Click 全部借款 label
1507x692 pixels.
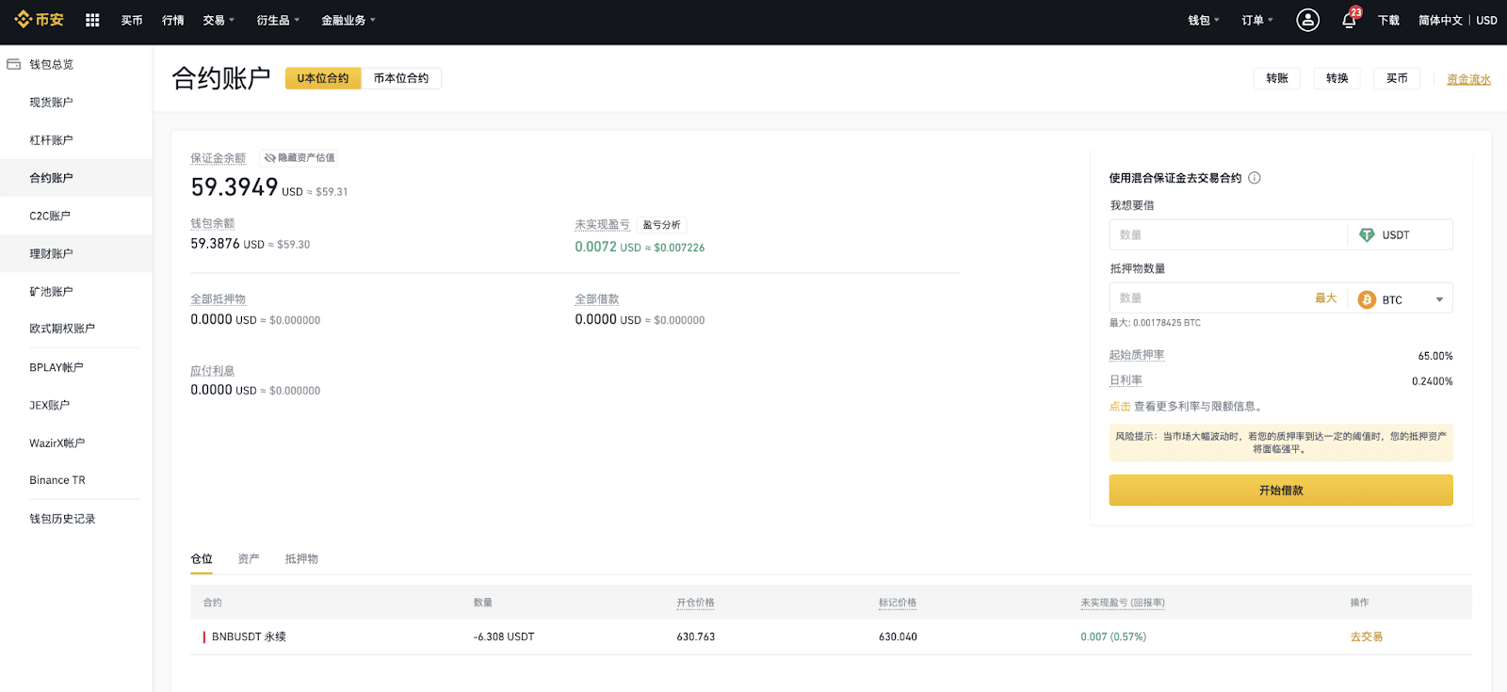[597, 299]
